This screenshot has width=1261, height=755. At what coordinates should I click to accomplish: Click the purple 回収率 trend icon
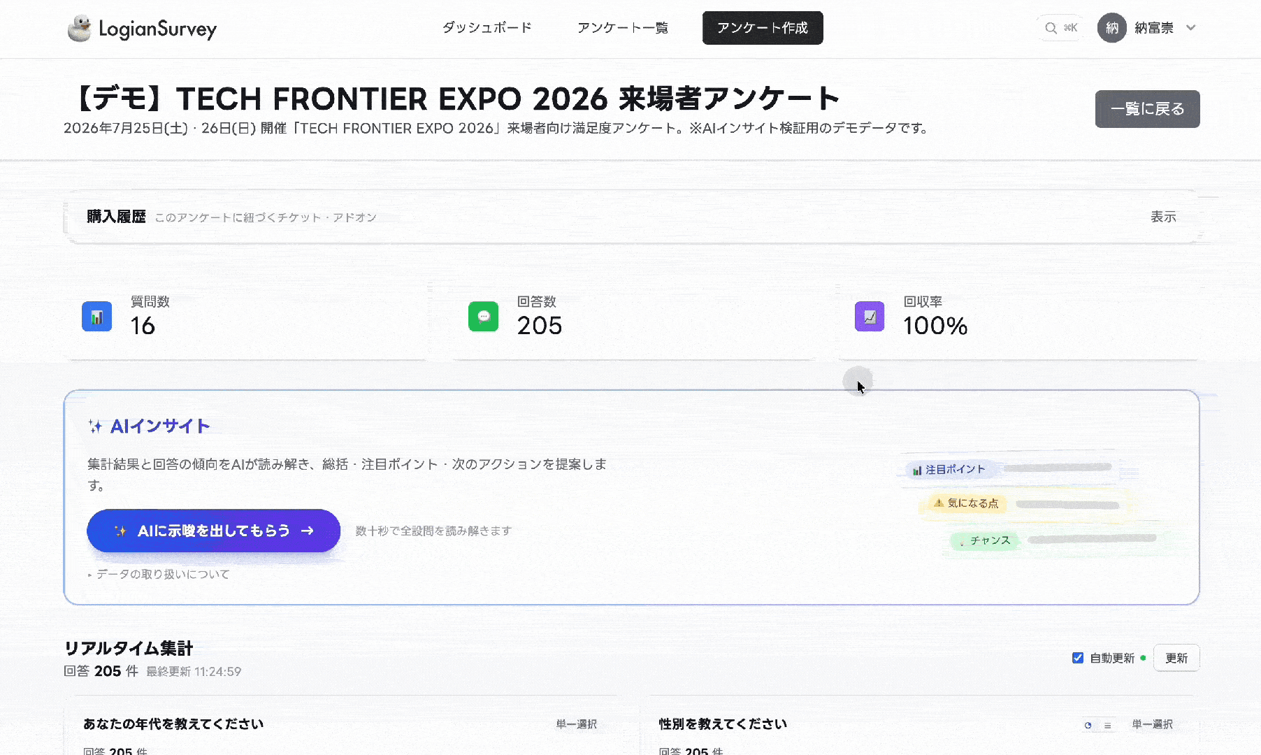870,317
